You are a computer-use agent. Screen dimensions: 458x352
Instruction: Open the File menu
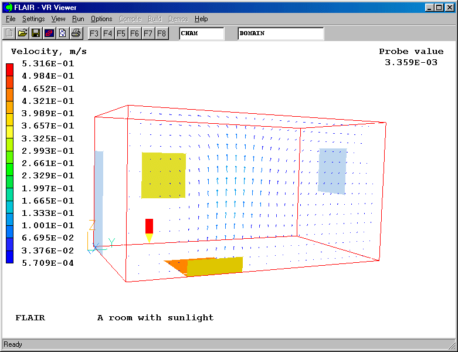point(11,19)
